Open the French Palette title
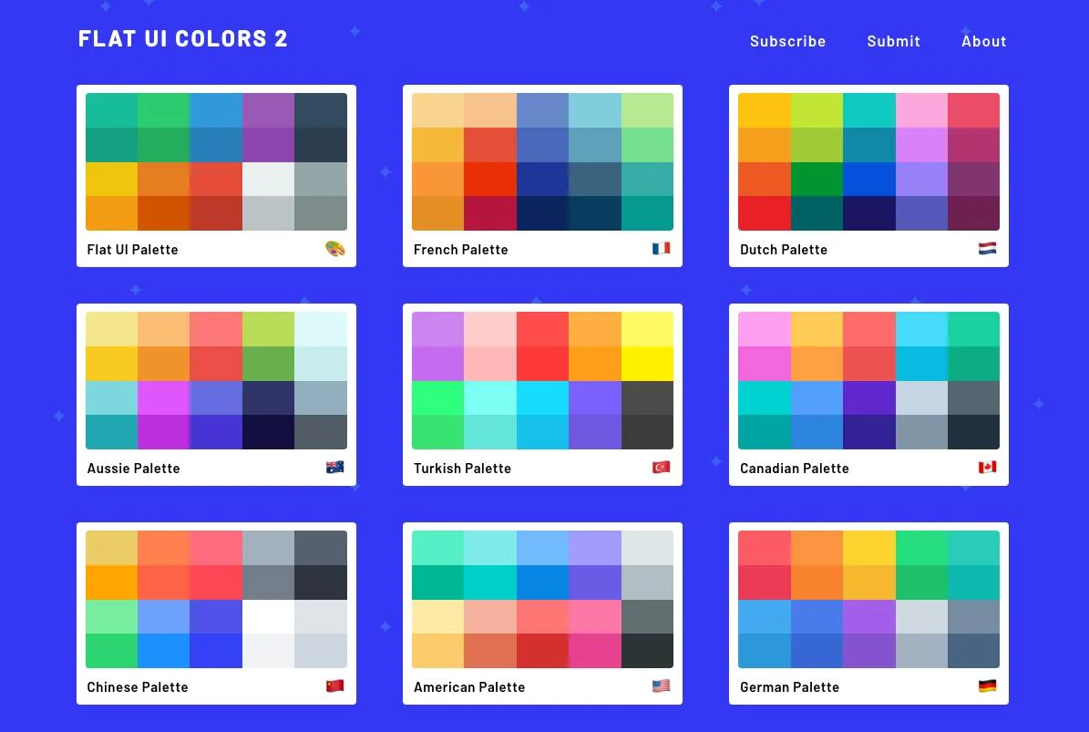The height and width of the screenshot is (732, 1089). point(460,250)
